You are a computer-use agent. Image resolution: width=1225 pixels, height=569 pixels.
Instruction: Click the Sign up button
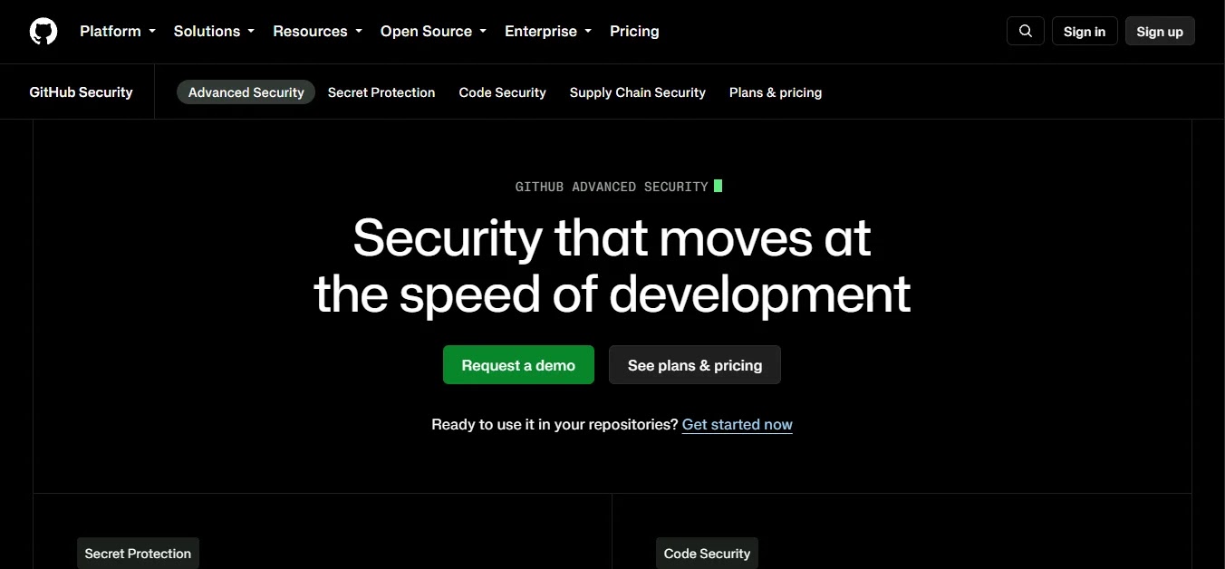(1160, 31)
